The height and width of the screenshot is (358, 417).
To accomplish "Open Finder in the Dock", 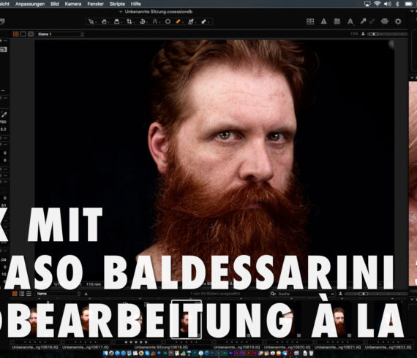I will 105,353.
